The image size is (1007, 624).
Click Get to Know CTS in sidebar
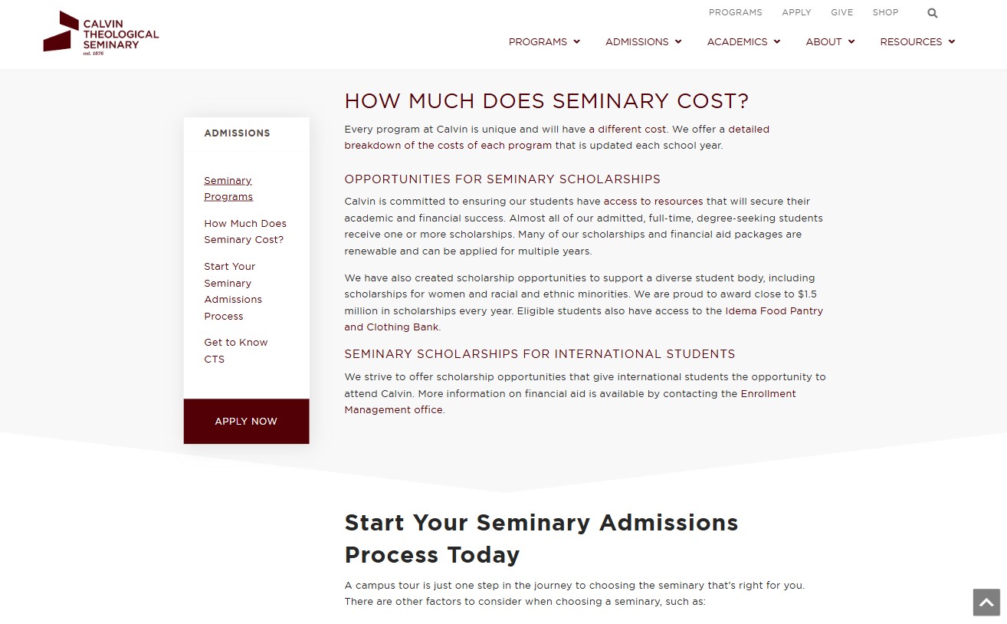click(235, 350)
